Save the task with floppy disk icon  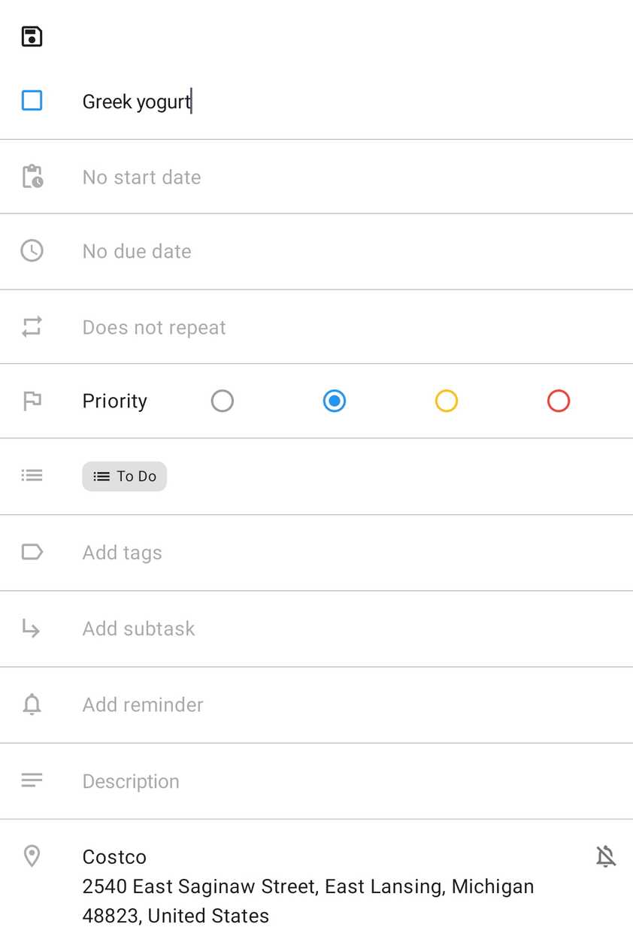point(32,37)
